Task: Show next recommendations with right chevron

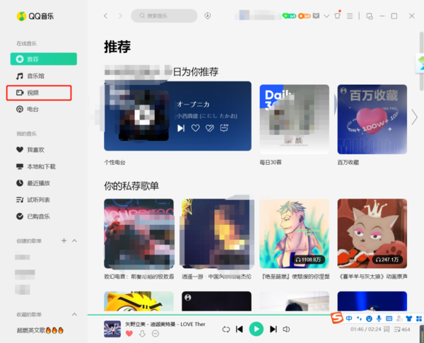Action: click(414, 117)
